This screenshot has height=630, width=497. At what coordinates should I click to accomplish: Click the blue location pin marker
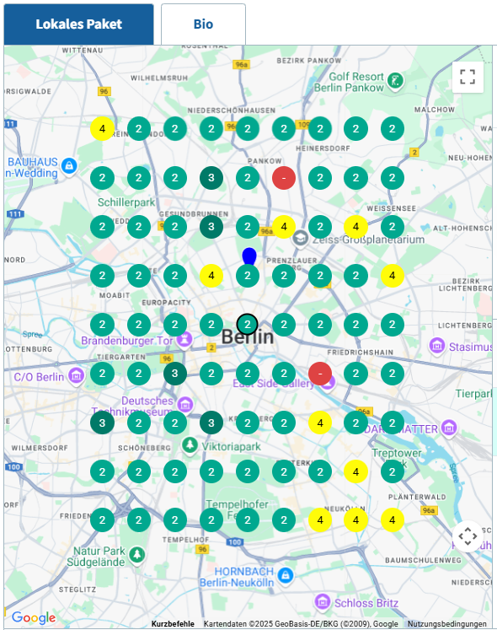[x=249, y=256]
